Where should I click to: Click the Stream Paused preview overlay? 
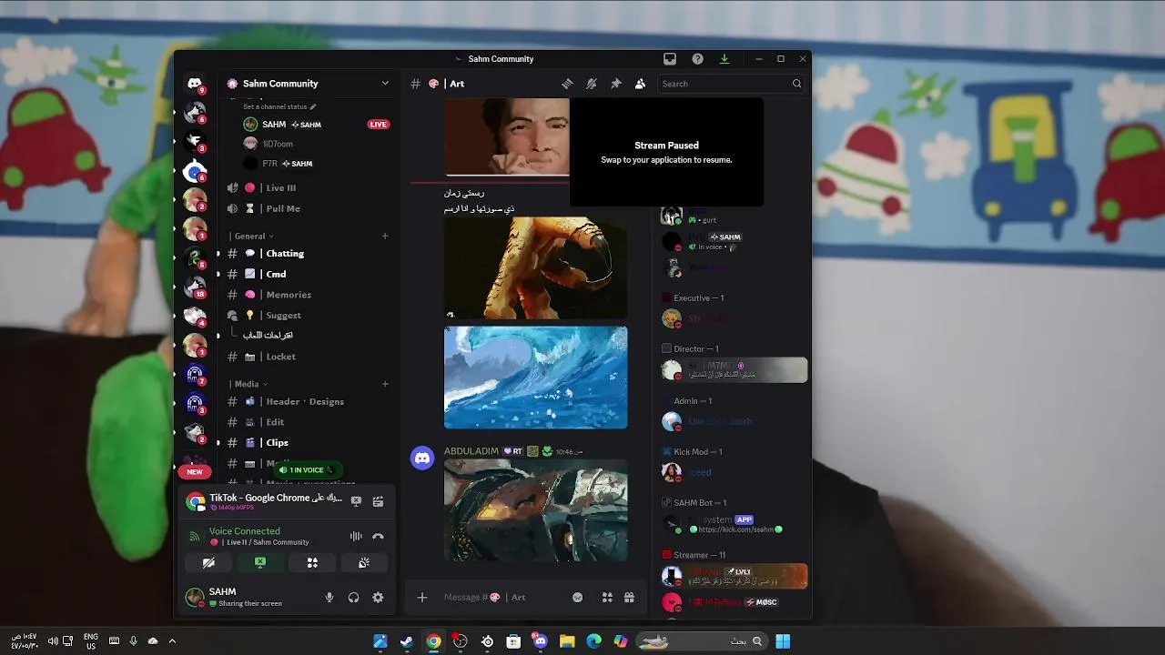click(x=666, y=152)
